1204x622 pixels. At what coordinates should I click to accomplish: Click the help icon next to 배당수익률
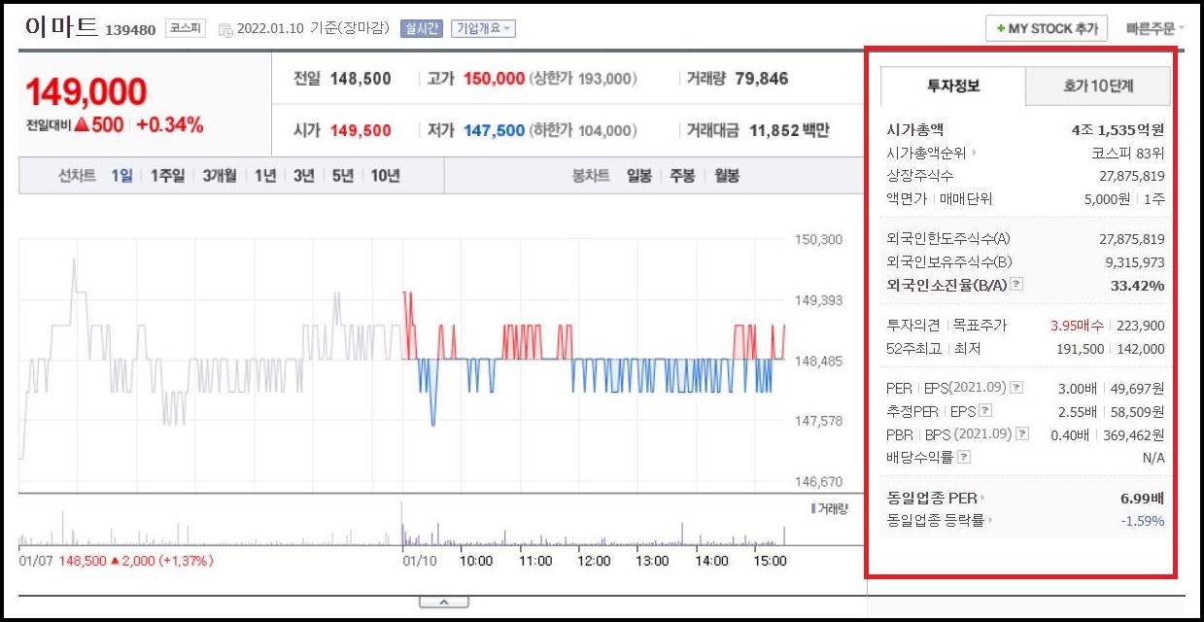point(964,457)
